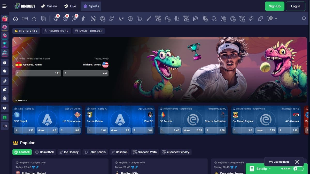
Task: Select the ice hockey stick icon
Action: (112, 19)
